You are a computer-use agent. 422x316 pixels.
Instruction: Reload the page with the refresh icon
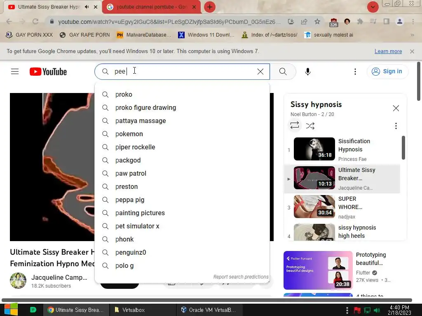click(35, 21)
